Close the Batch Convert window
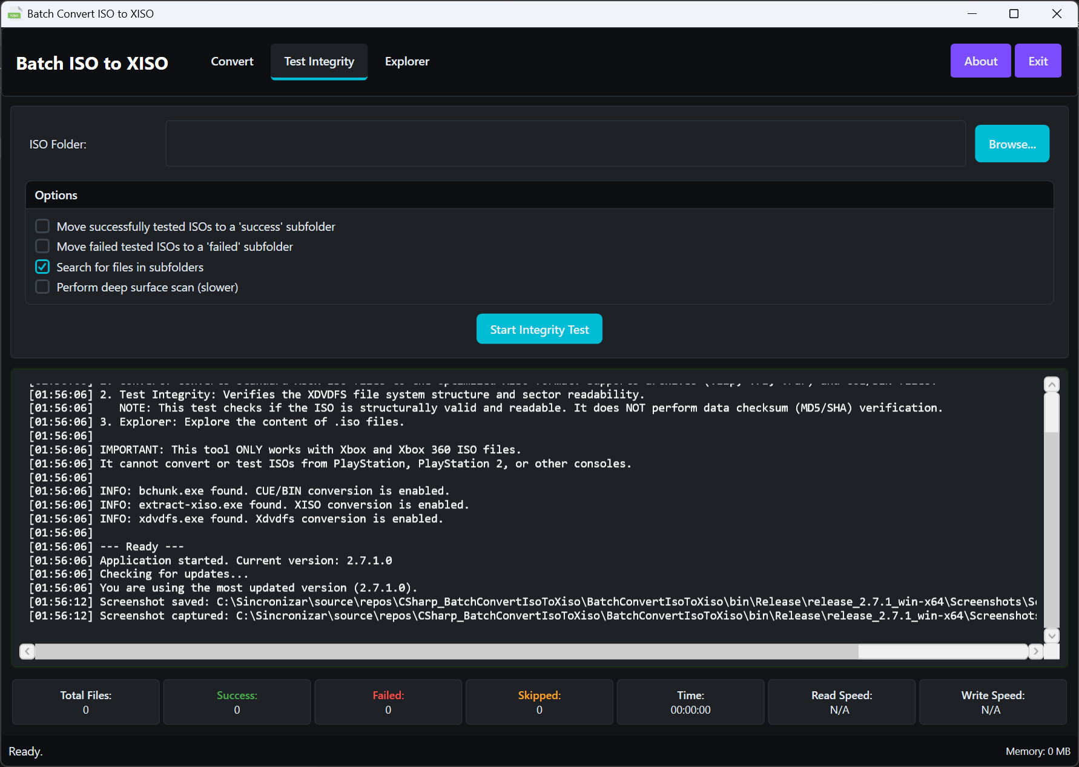 coord(1057,13)
